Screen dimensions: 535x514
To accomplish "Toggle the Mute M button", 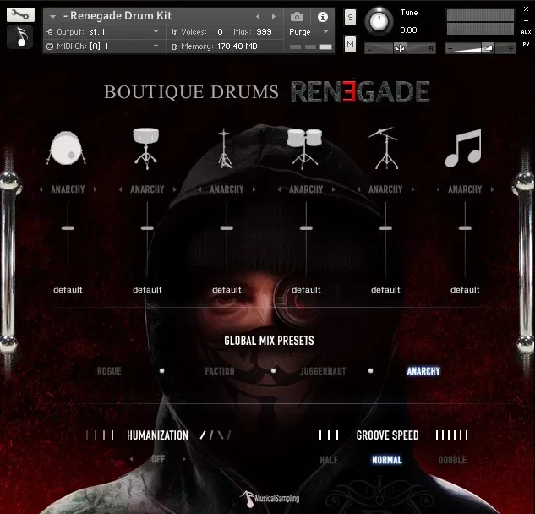I will click(x=350, y=44).
